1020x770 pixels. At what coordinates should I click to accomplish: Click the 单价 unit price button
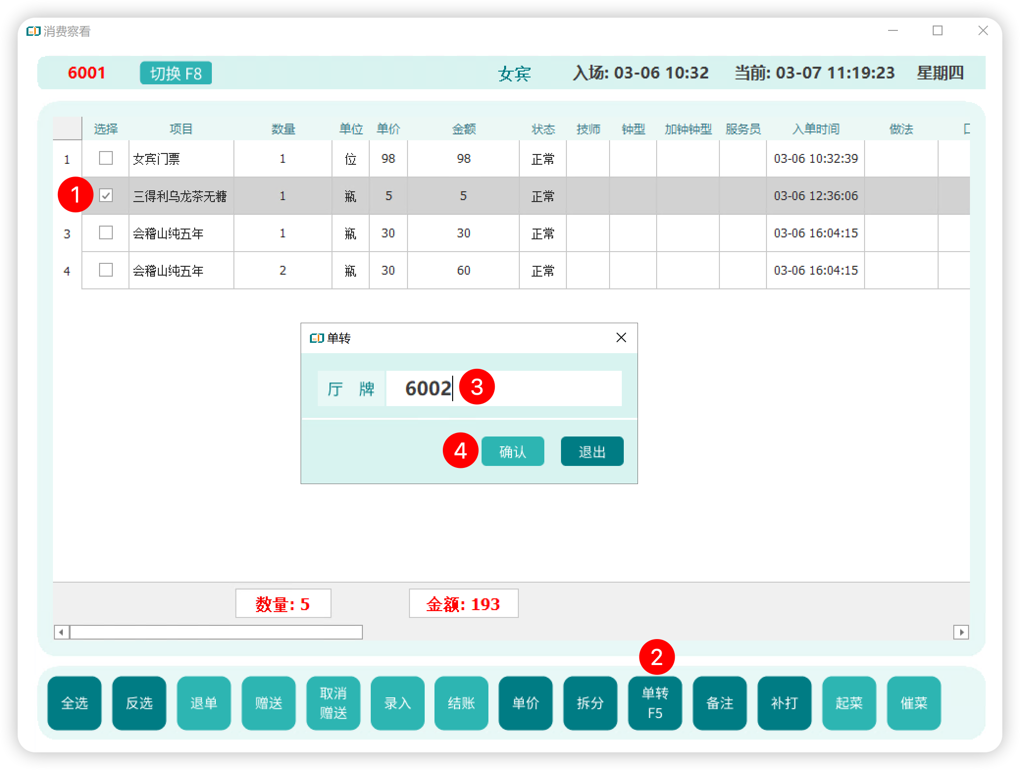[526, 703]
